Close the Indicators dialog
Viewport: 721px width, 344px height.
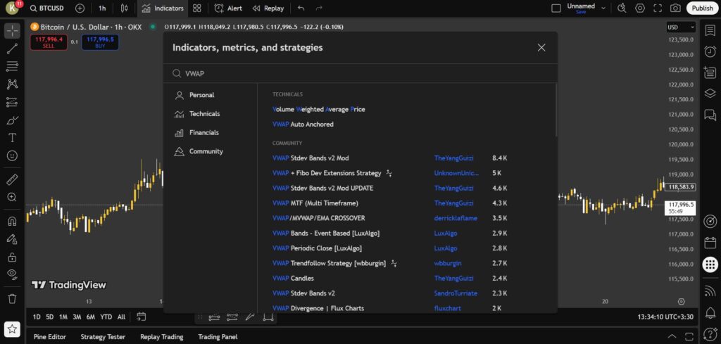(x=541, y=47)
